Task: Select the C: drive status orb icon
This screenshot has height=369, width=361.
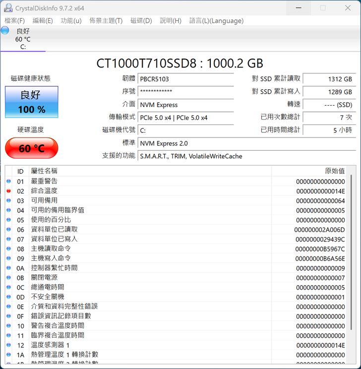Action: pos(5,31)
